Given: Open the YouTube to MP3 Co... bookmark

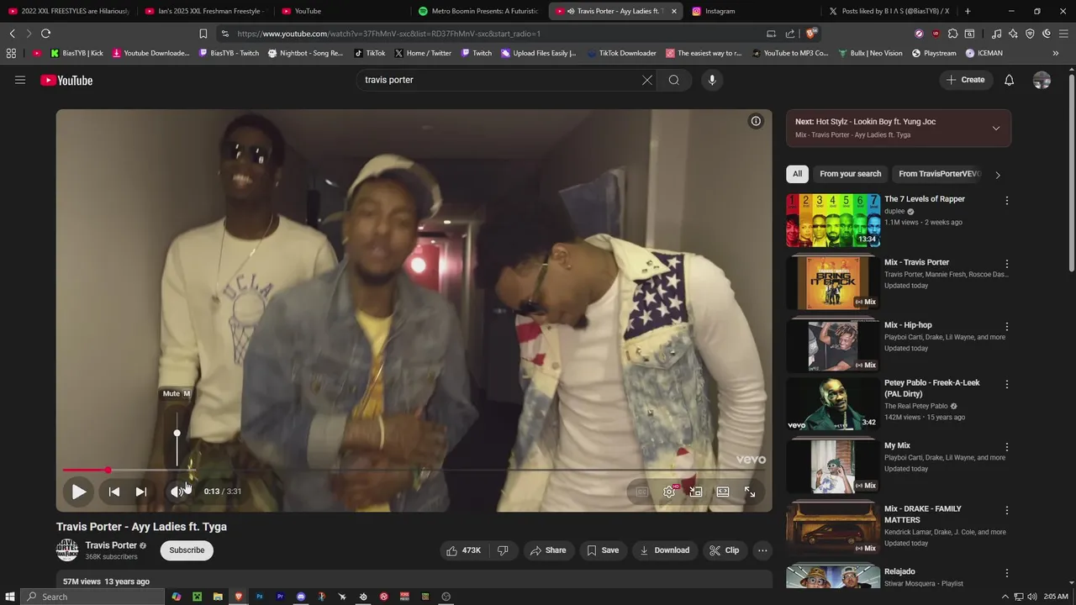Looking at the screenshot, I should (790, 53).
